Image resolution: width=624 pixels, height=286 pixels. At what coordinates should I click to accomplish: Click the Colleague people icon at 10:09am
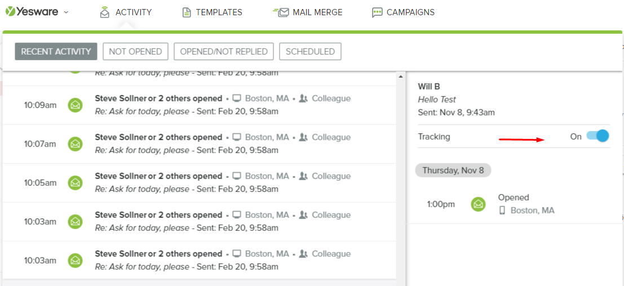pyautogui.click(x=303, y=99)
